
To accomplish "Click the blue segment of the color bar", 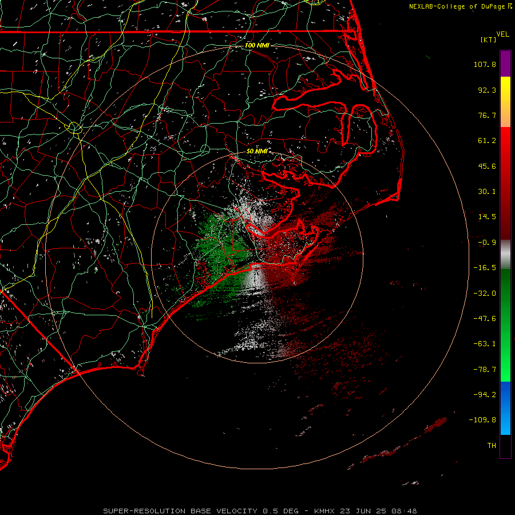I will 505,407.
